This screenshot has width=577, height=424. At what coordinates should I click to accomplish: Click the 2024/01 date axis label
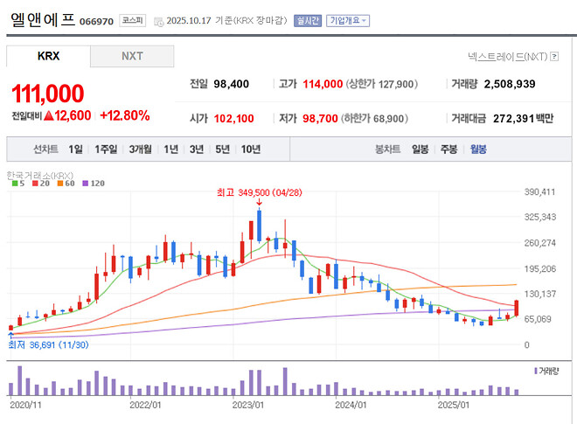[351, 405]
